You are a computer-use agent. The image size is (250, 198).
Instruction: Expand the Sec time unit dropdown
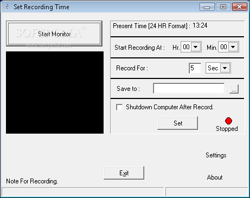pos(225,68)
